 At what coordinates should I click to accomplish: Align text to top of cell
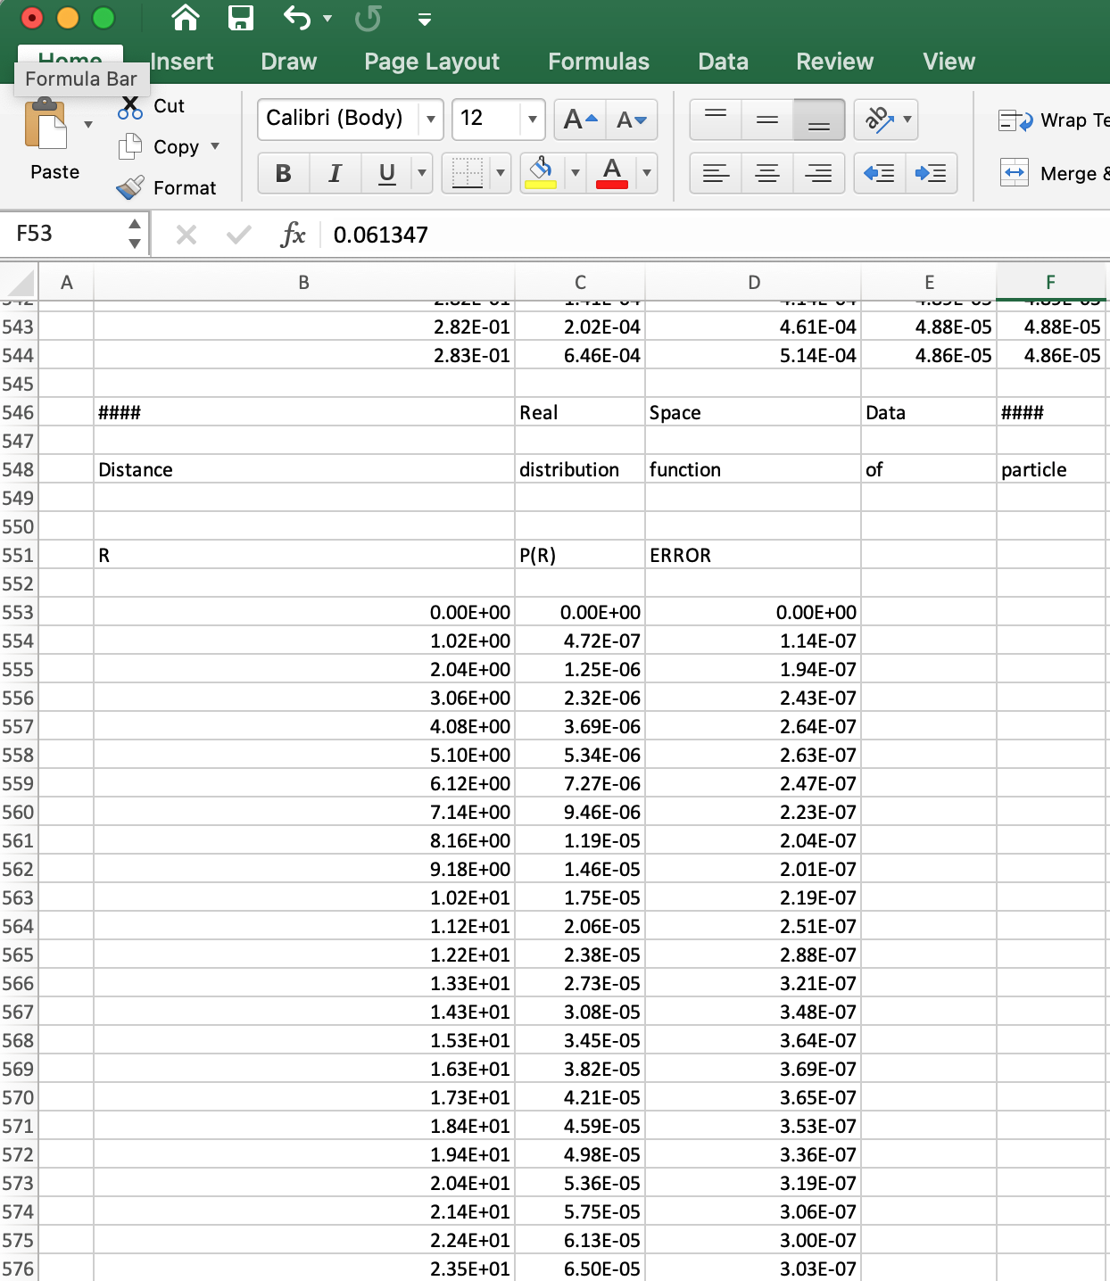coord(716,120)
